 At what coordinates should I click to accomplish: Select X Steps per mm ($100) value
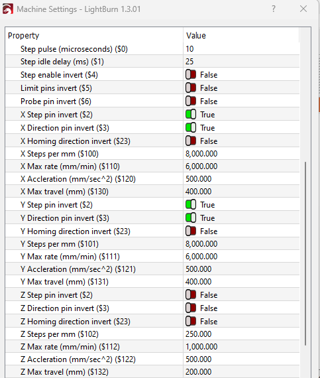(241, 154)
